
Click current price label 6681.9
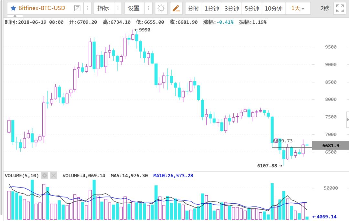(331, 146)
